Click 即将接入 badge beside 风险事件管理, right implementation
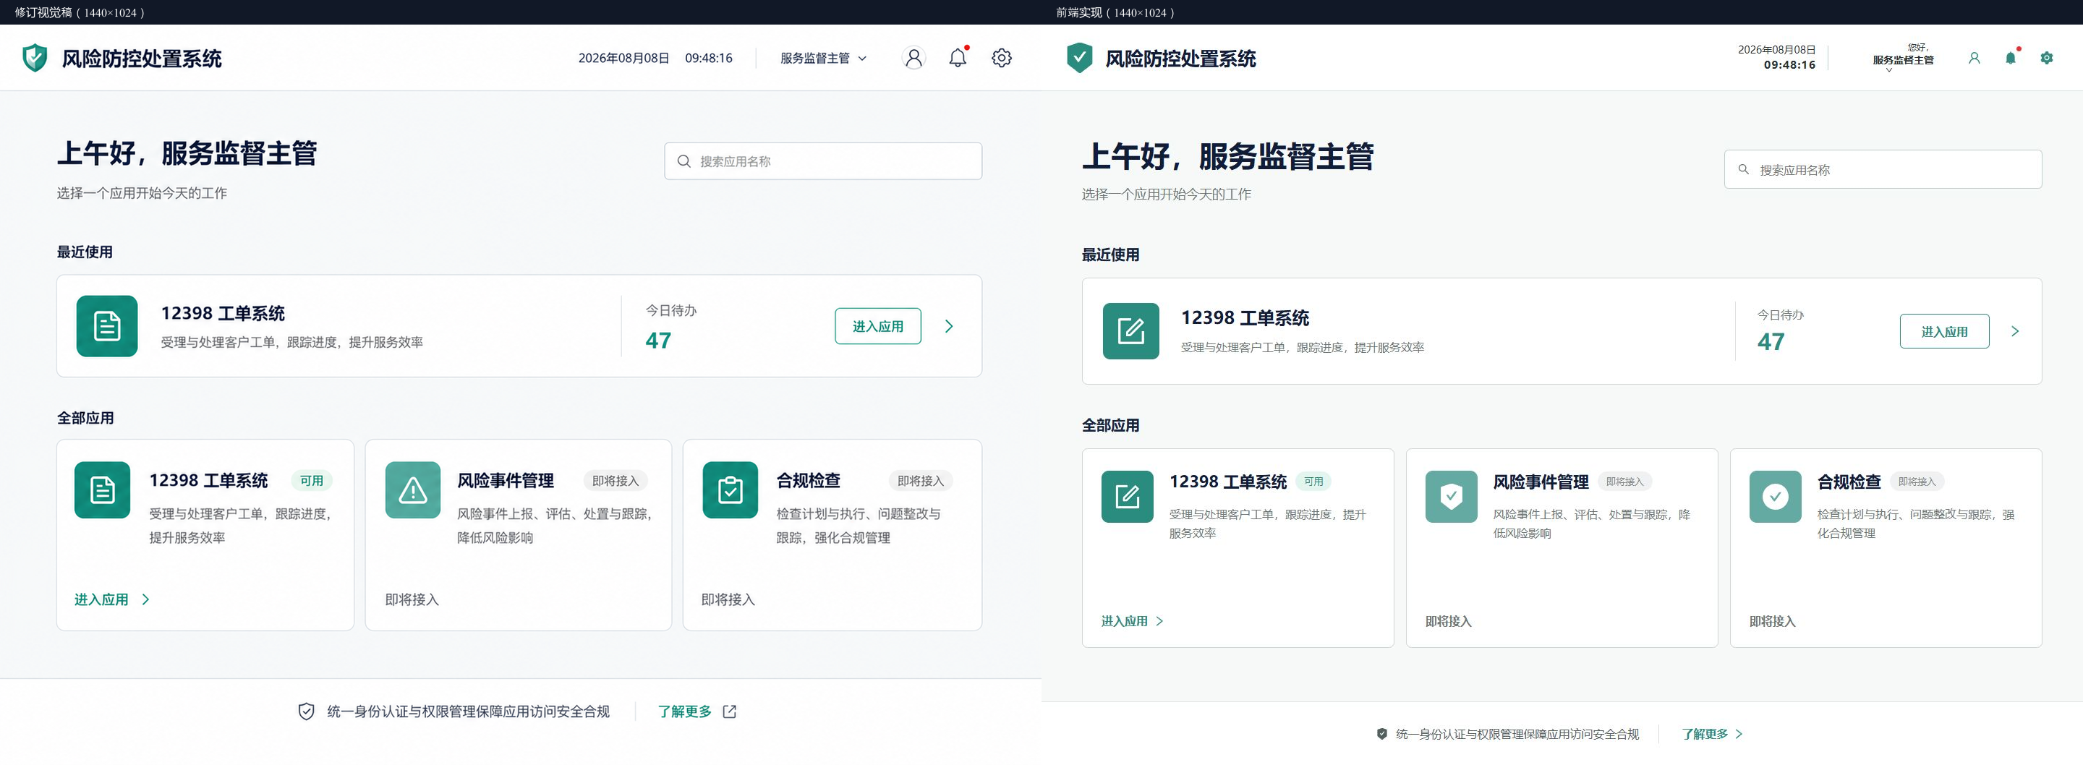The height and width of the screenshot is (765, 2083). point(1624,481)
